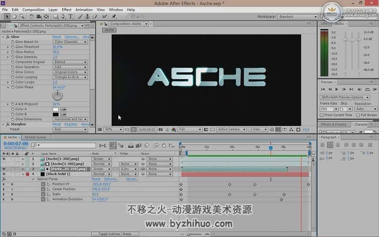Click the current time indicator in timeline
The image size is (379, 237).
[x=271, y=148]
